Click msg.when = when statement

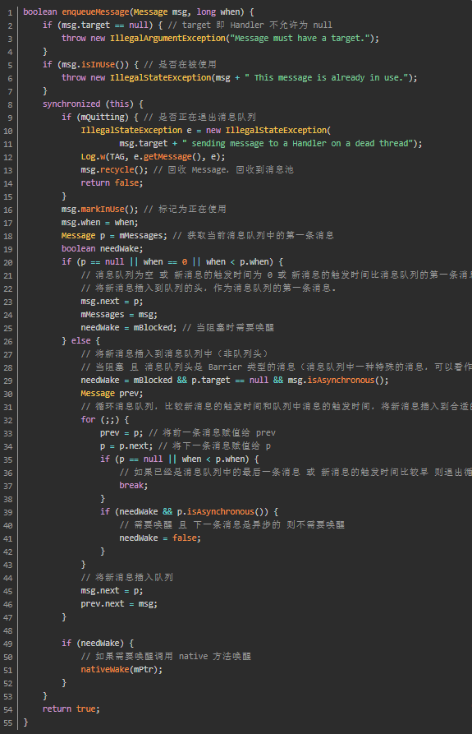(x=98, y=222)
